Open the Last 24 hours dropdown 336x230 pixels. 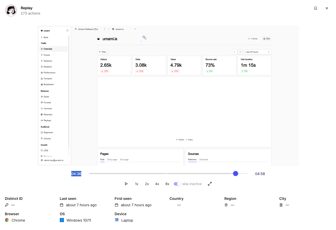tap(258, 52)
